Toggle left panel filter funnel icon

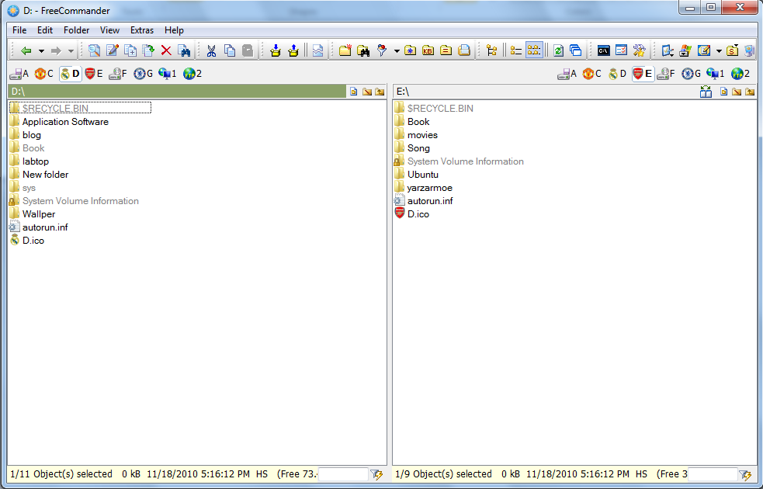376,474
